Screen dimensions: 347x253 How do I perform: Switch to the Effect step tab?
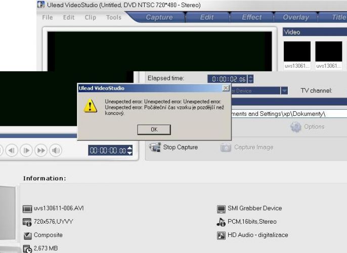click(x=251, y=17)
